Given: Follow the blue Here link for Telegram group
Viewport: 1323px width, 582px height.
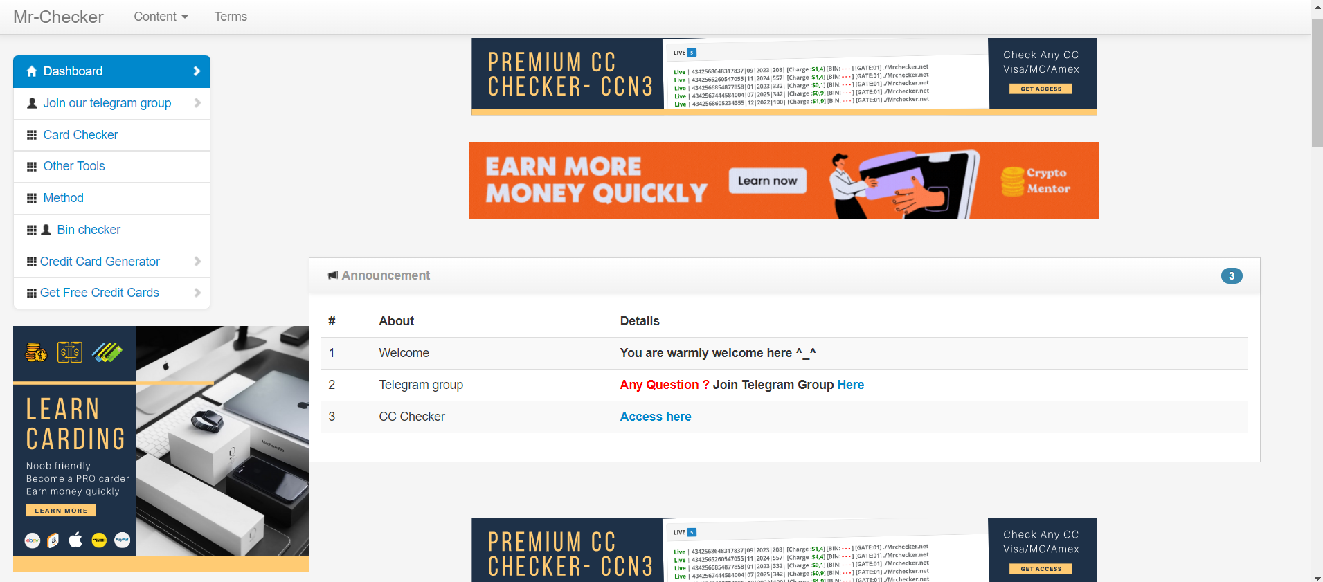Looking at the screenshot, I should click(851, 385).
